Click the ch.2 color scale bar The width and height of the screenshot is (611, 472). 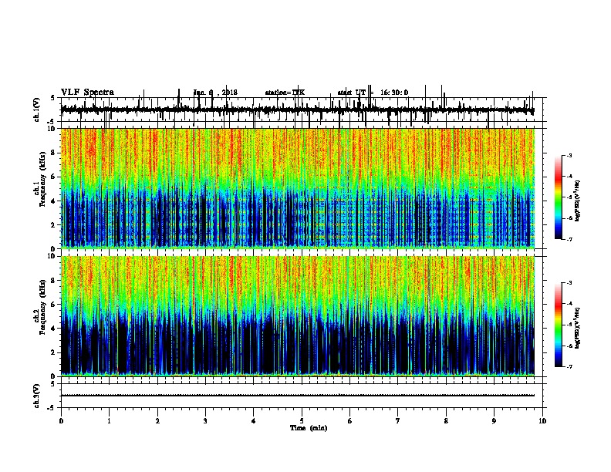click(x=559, y=325)
